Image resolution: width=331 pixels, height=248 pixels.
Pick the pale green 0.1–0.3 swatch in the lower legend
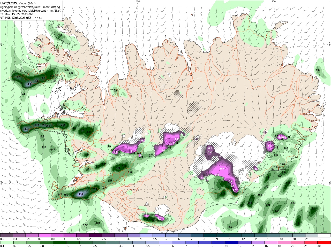(x=6, y=243)
